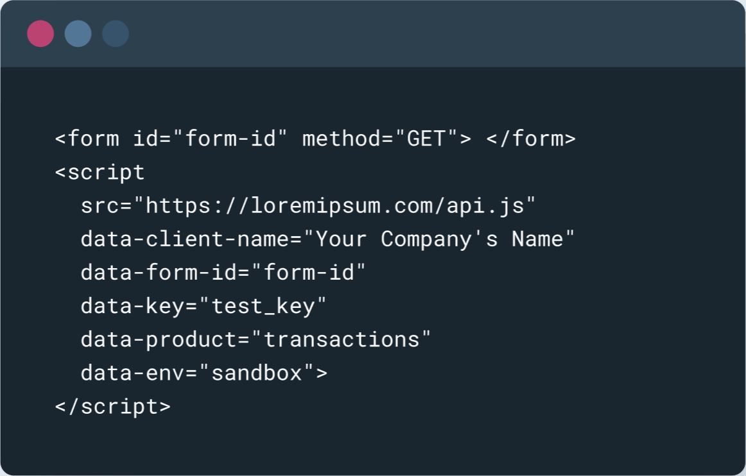Screen dimensions: 746x476
Task: Click the loremipsum.com api.js URL
Action: (340, 206)
